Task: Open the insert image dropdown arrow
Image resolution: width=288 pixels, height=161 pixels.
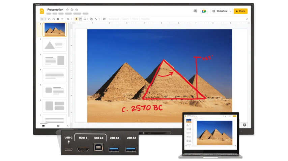Action: (88, 19)
